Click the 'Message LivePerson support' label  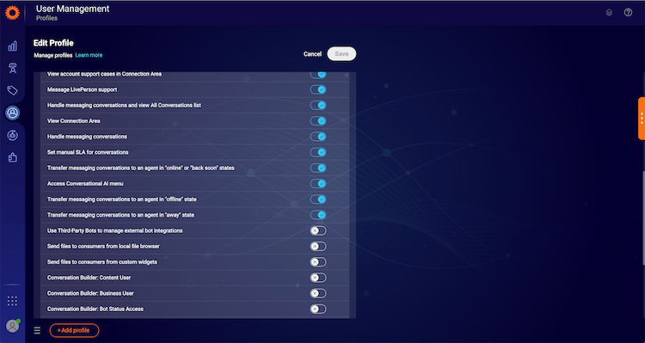click(x=83, y=89)
